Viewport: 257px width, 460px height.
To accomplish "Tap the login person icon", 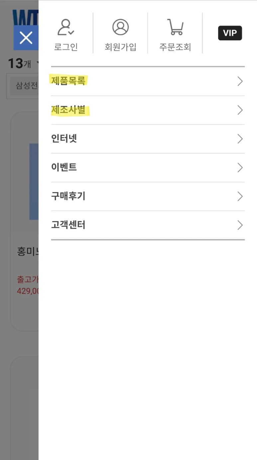I will [66, 27].
